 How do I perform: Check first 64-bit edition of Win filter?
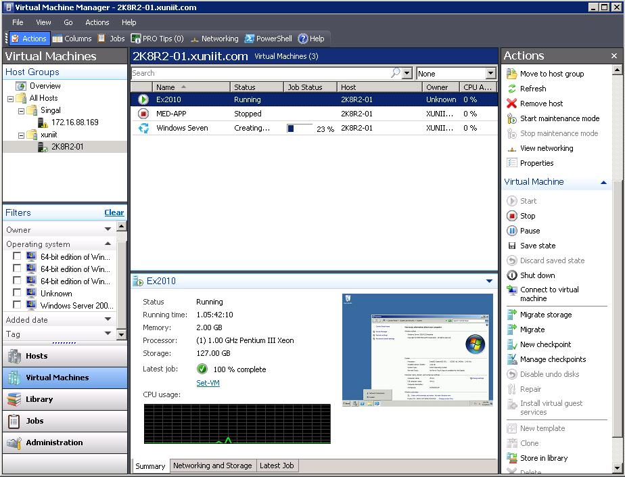pos(17,256)
